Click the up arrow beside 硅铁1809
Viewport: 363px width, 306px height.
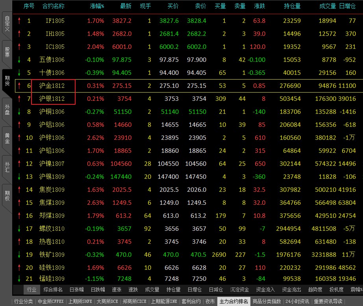19,268
